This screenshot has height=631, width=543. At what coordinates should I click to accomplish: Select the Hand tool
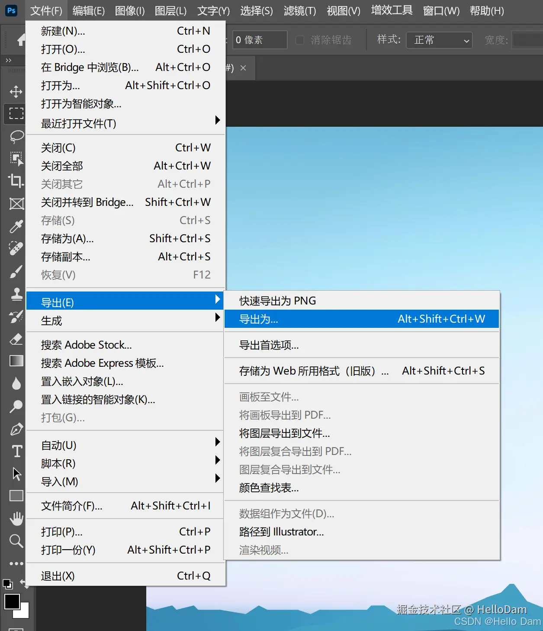click(16, 519)
